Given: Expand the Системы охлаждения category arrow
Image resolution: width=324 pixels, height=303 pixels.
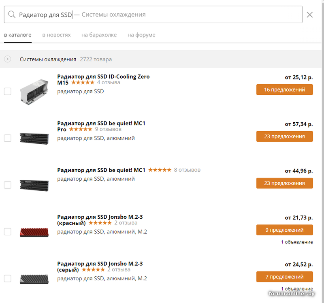Looking at the screenshot, I should coord(7,59).
